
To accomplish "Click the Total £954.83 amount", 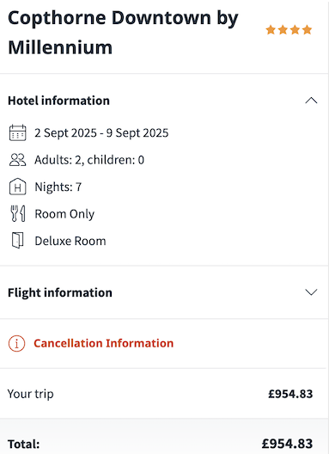I will tap(287, 444).
